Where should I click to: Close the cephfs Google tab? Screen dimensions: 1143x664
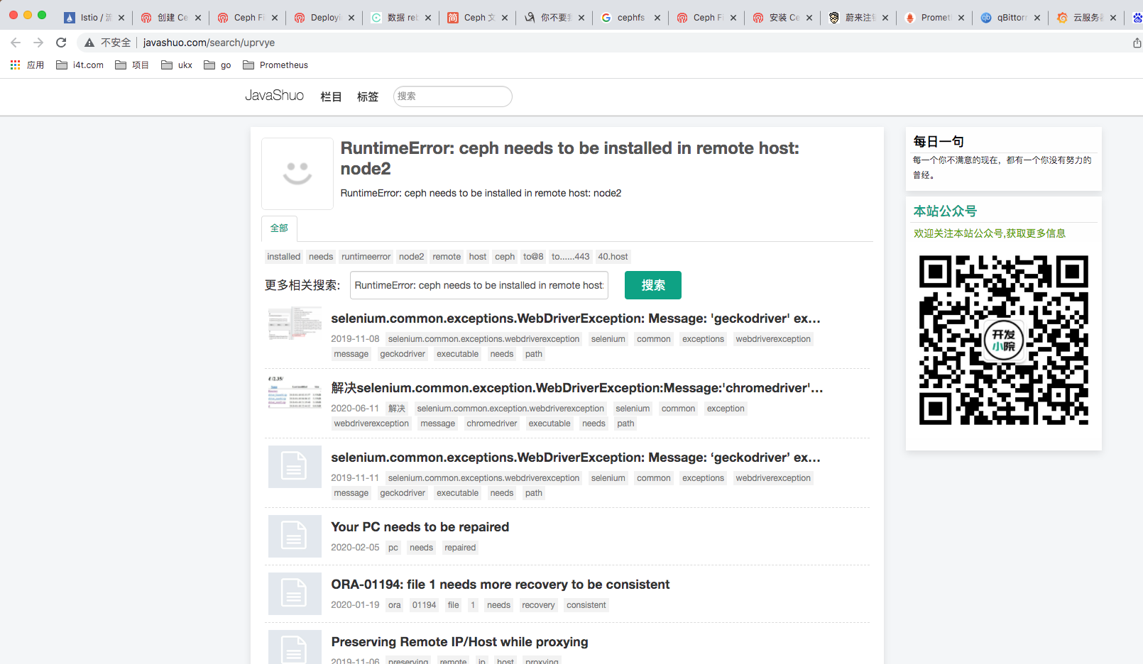click(x=657, y=18)
